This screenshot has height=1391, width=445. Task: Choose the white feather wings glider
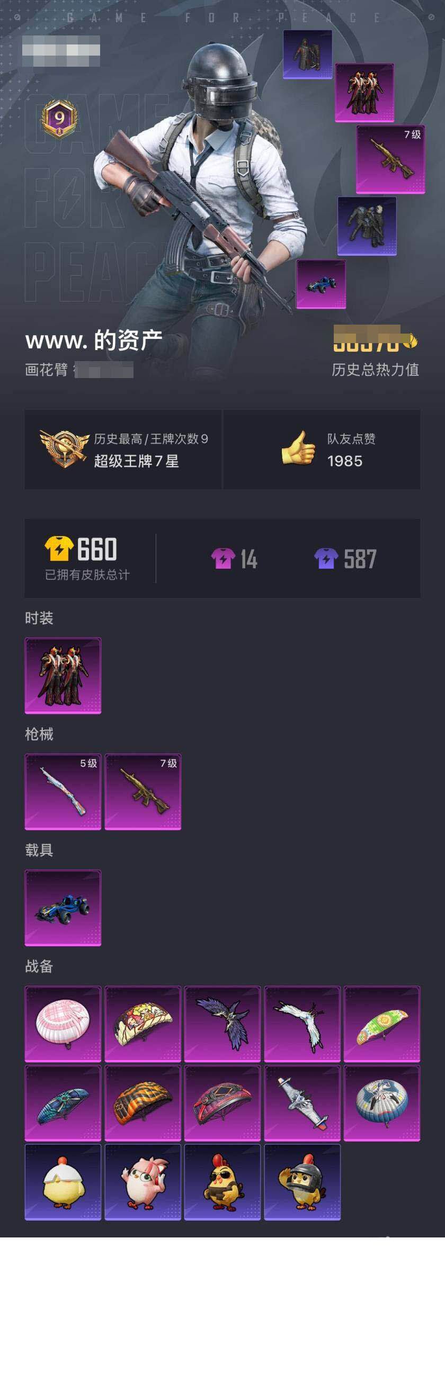point(302,1024)
